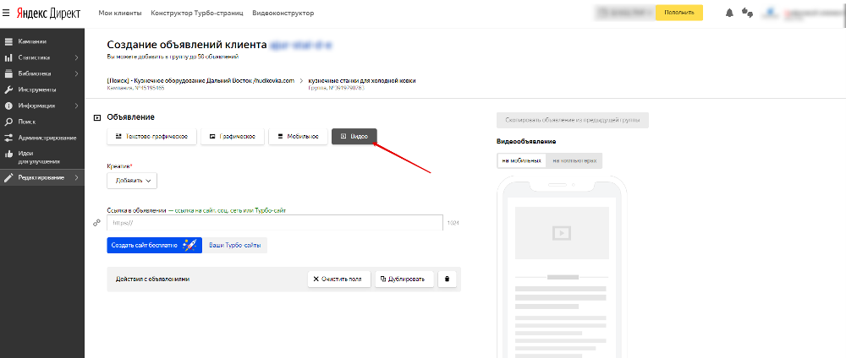The height and width of the screenshot is (358, 846).
Task: Select the Видео ad type
Action: click(354, 137)
